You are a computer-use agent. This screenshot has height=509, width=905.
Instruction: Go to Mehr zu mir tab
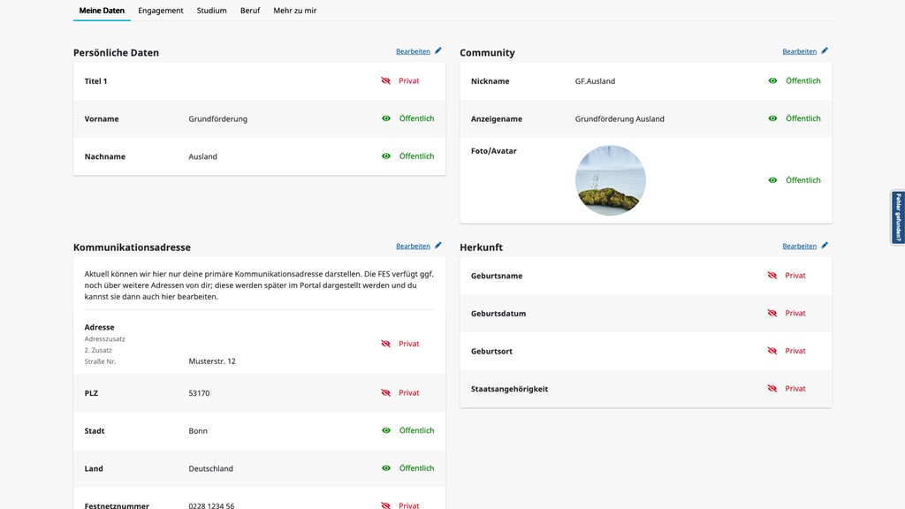tap(295, 11)
